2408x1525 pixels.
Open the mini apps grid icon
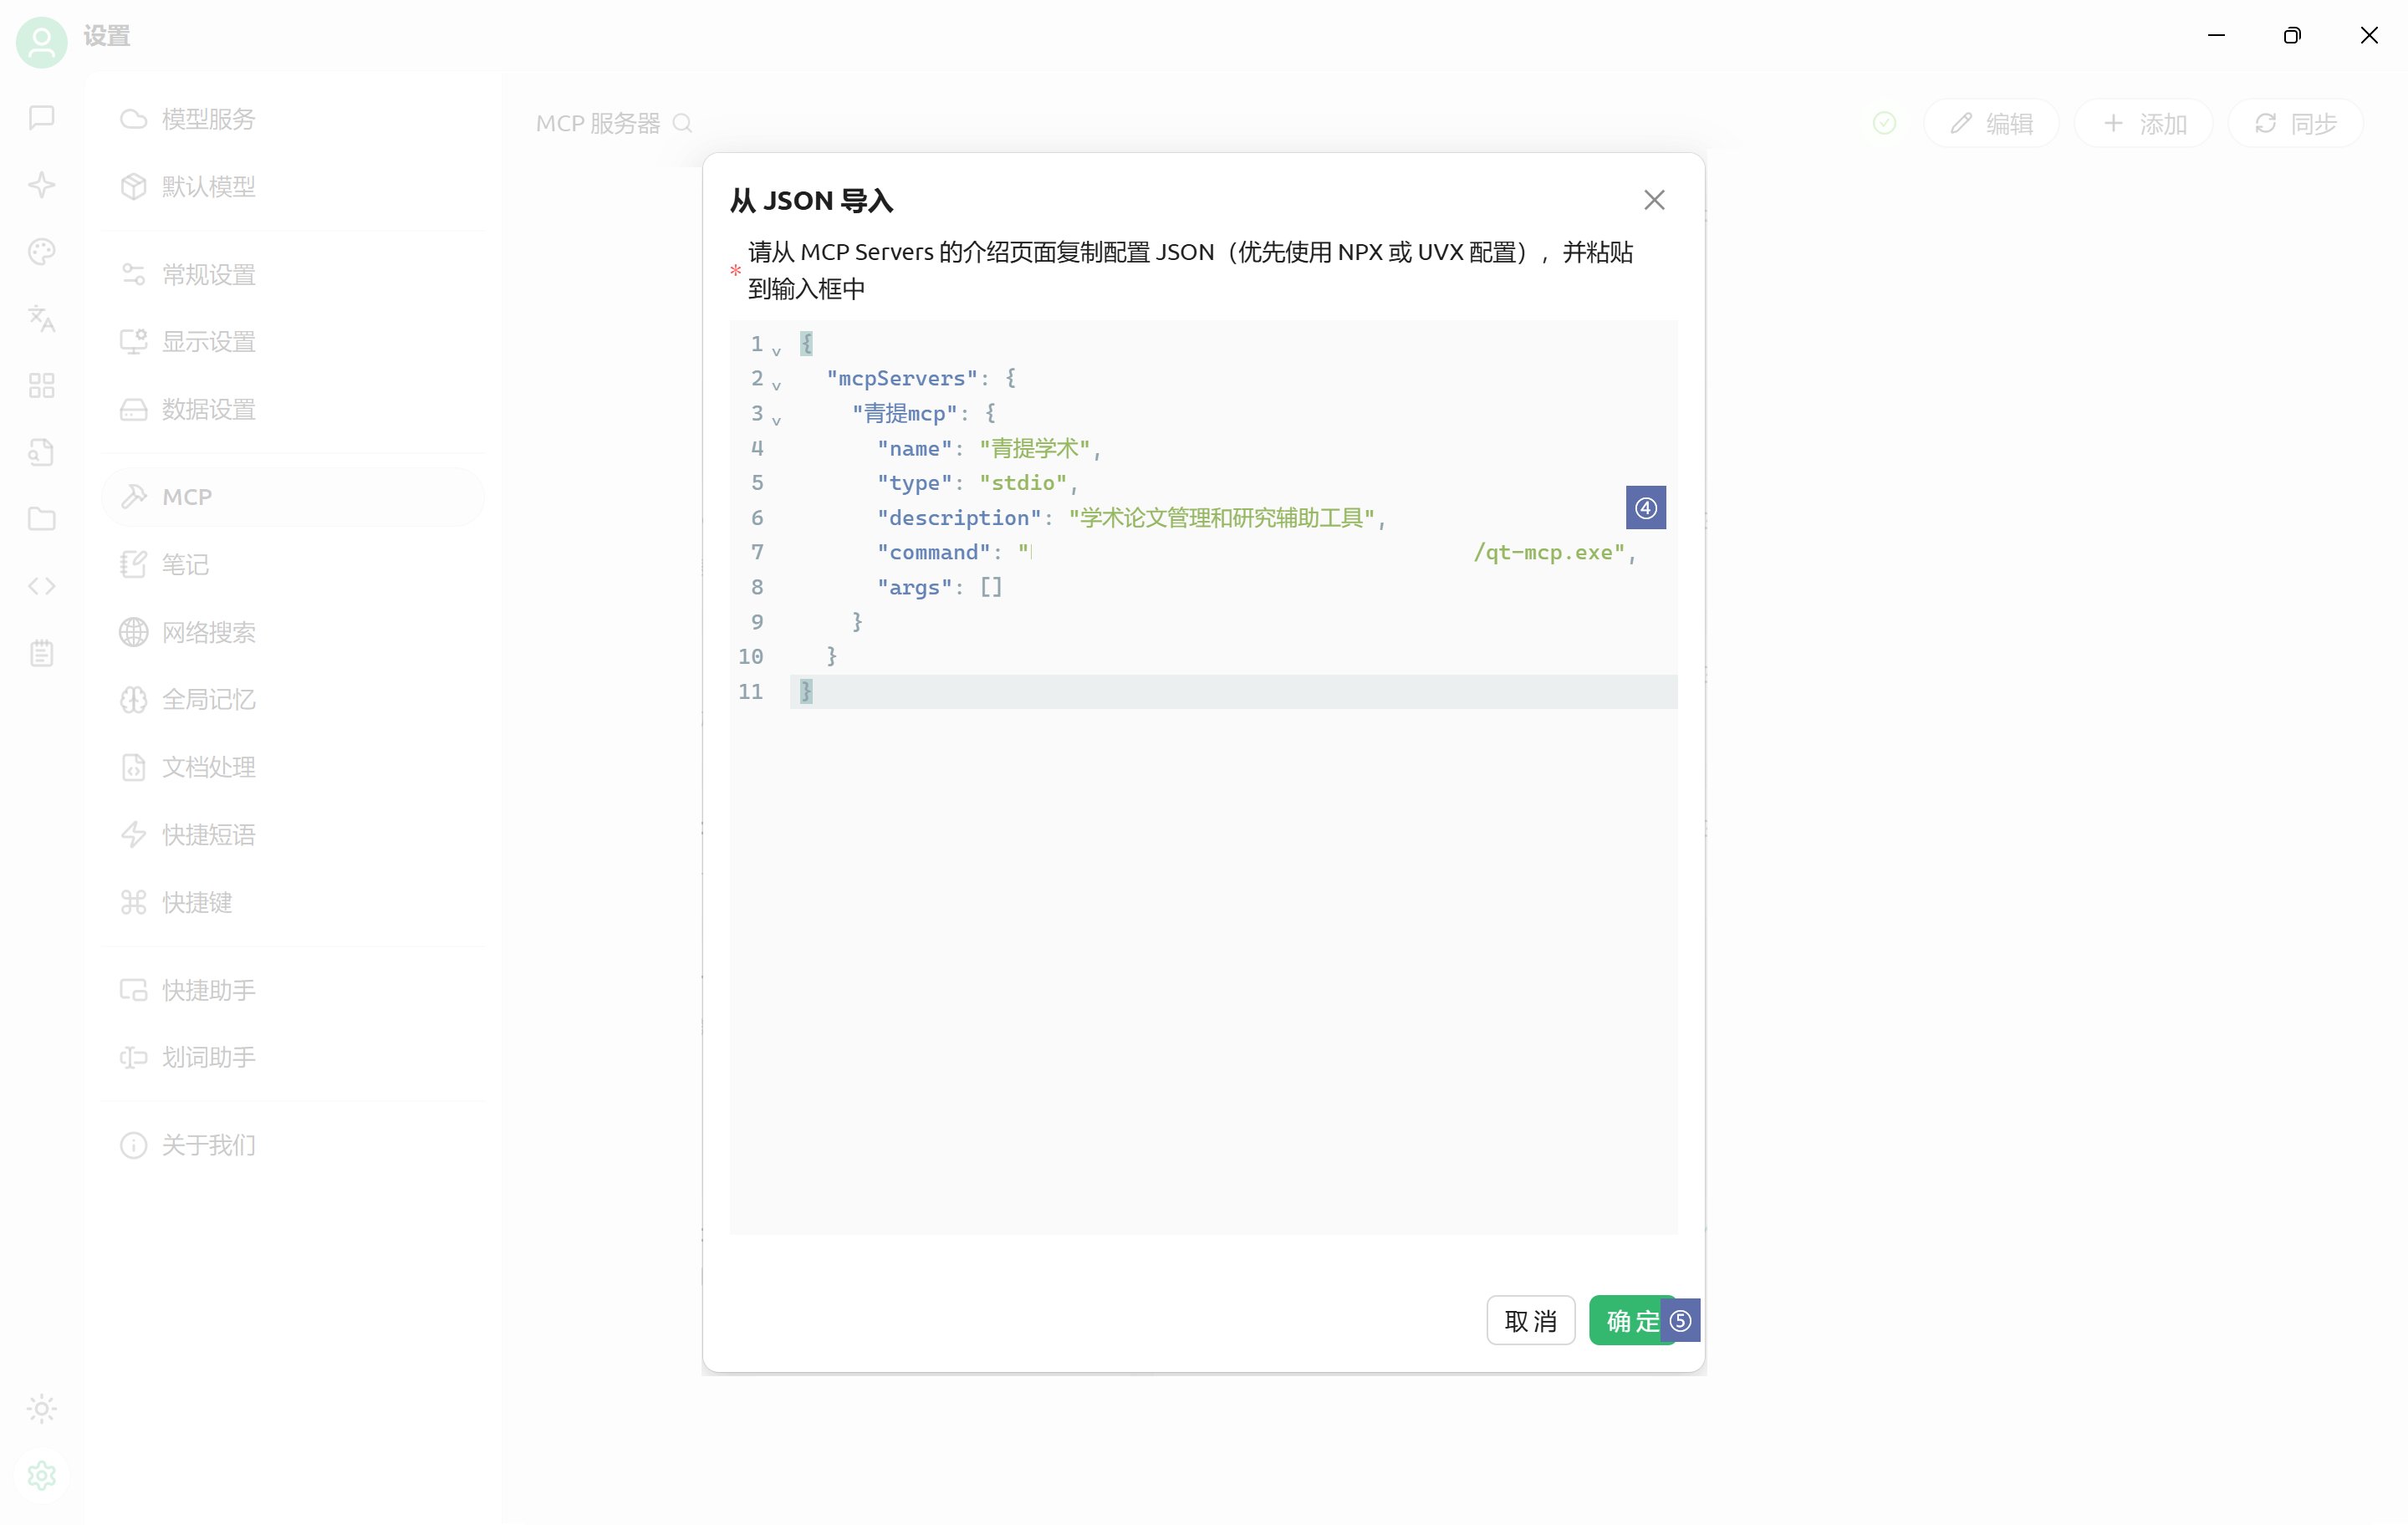click(41, 386)
